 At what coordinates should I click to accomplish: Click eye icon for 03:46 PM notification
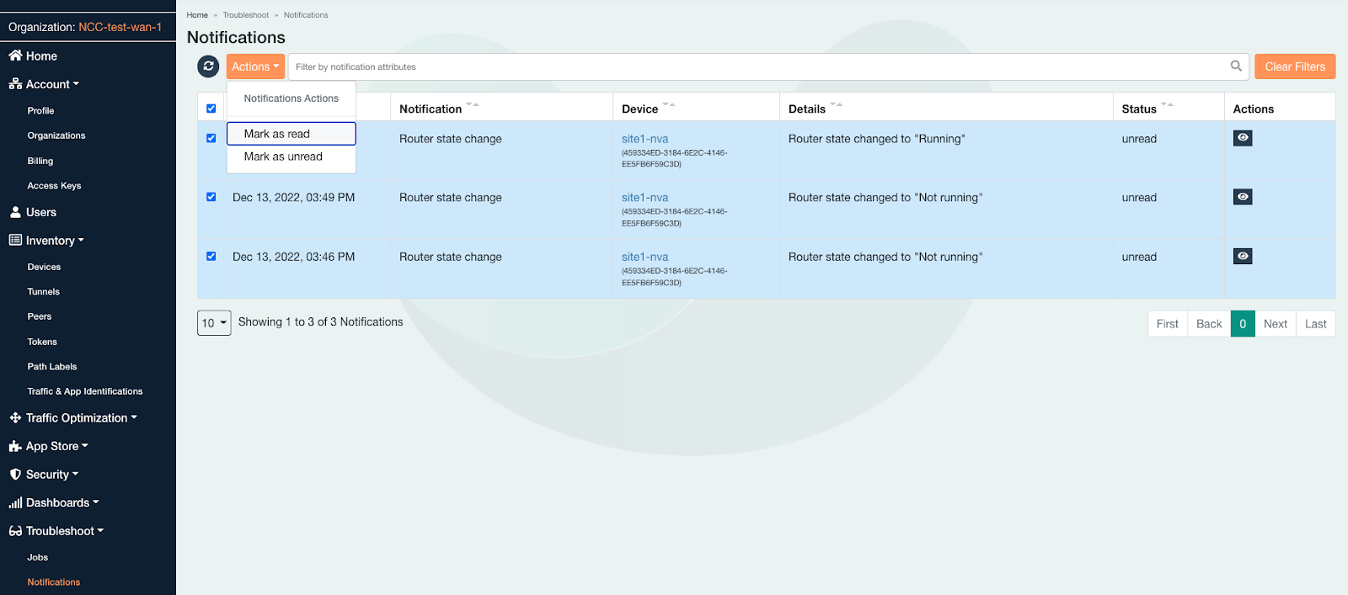[1242, 256]
